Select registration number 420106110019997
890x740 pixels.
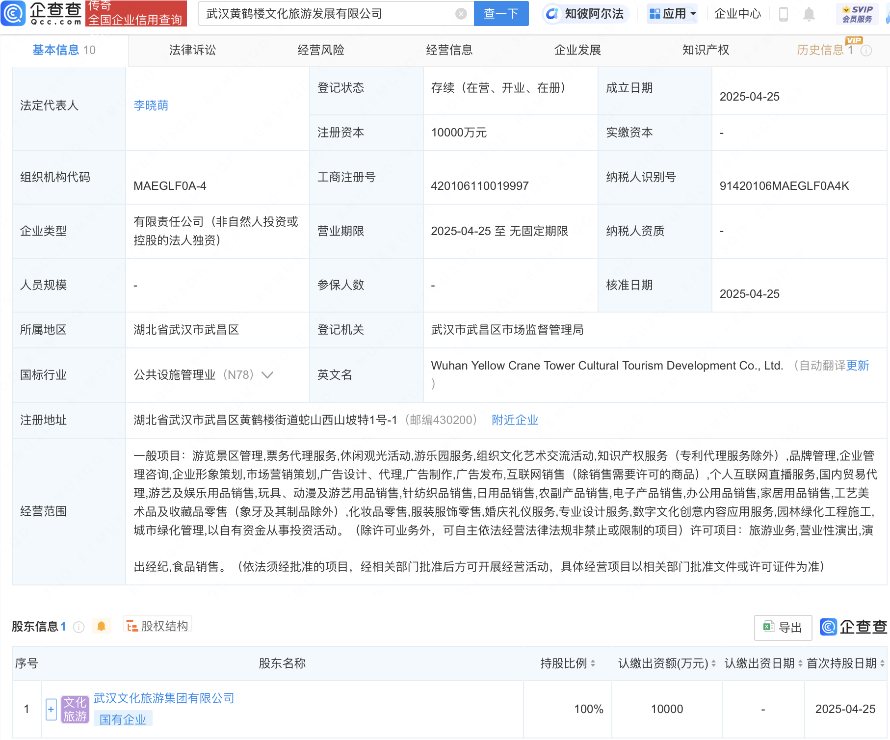(x=480, y=186)
